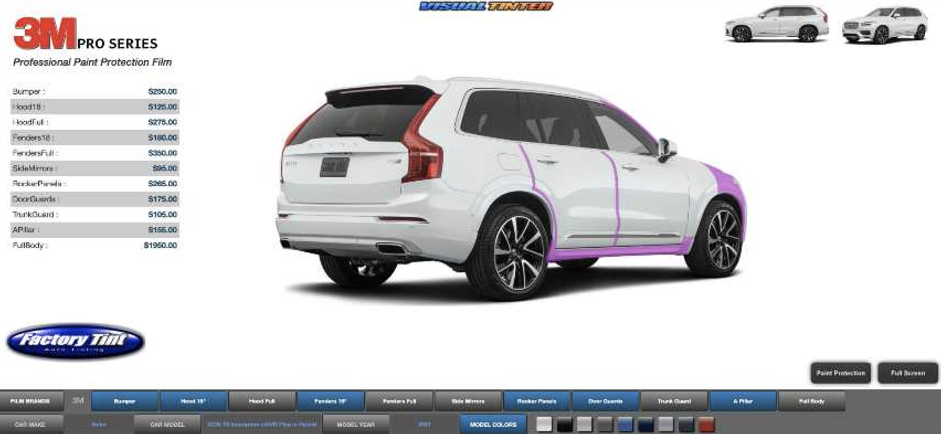The height and width of the screenshot is (434, 941).
Task: Toggle the Side Mirrors film option
Action: coord(468,401)
